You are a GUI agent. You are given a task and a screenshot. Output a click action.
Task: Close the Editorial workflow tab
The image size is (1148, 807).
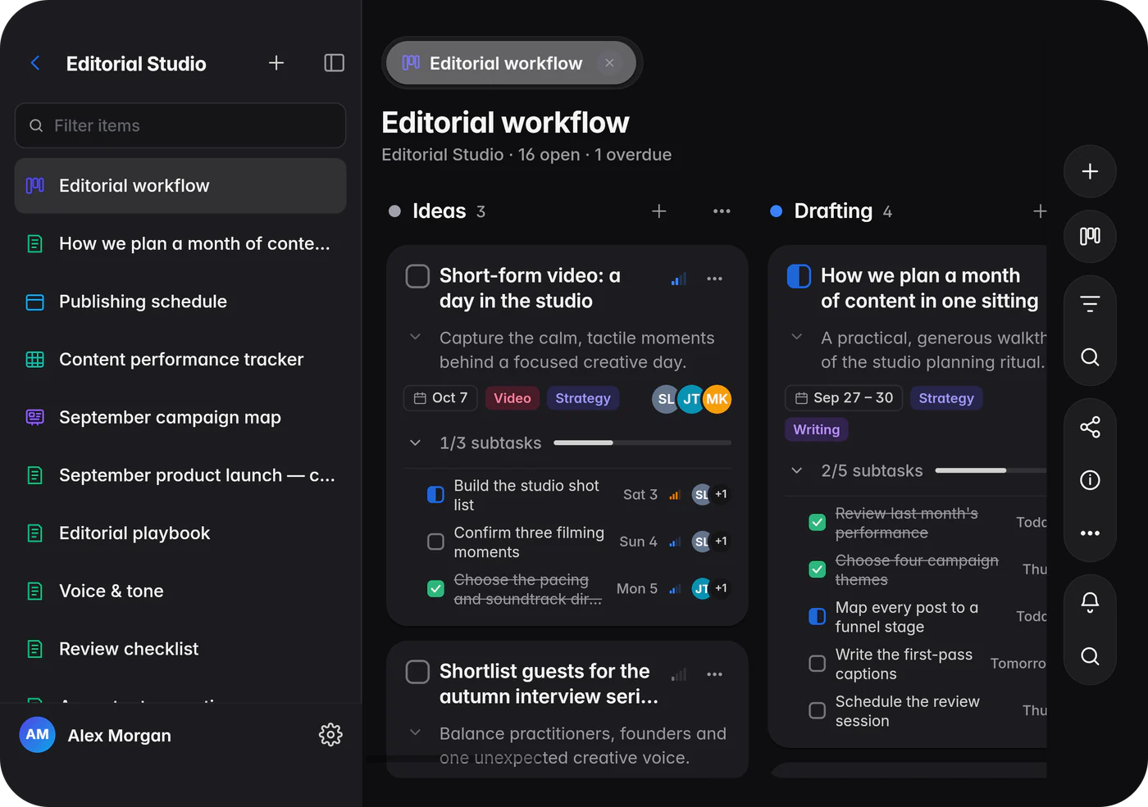coord(609,63)
